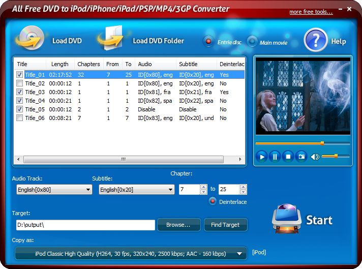Toggle the Deinterlace radio option
362x269 pixels.
pyautogui.click(x=213, y=201)
